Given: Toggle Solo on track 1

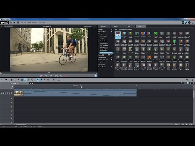Looking at the screenshot, I should click(x=1, y=93).
